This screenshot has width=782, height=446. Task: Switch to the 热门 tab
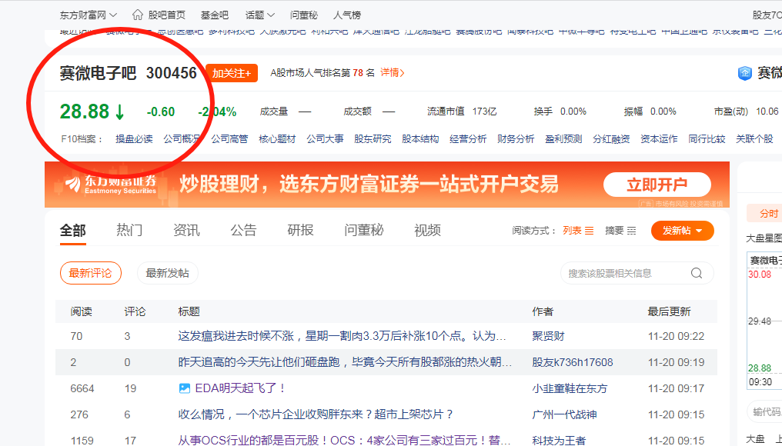129,230
